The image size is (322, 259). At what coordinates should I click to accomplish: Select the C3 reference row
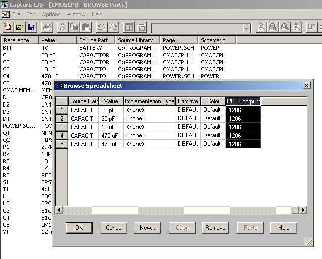click(6, 69)
